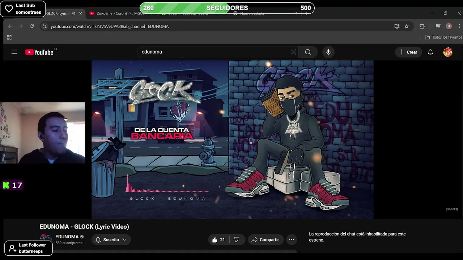Screen dimensions: 463x260
Task: Close the GLOCK (Lyric Video) tab
Action: (81, 13)
